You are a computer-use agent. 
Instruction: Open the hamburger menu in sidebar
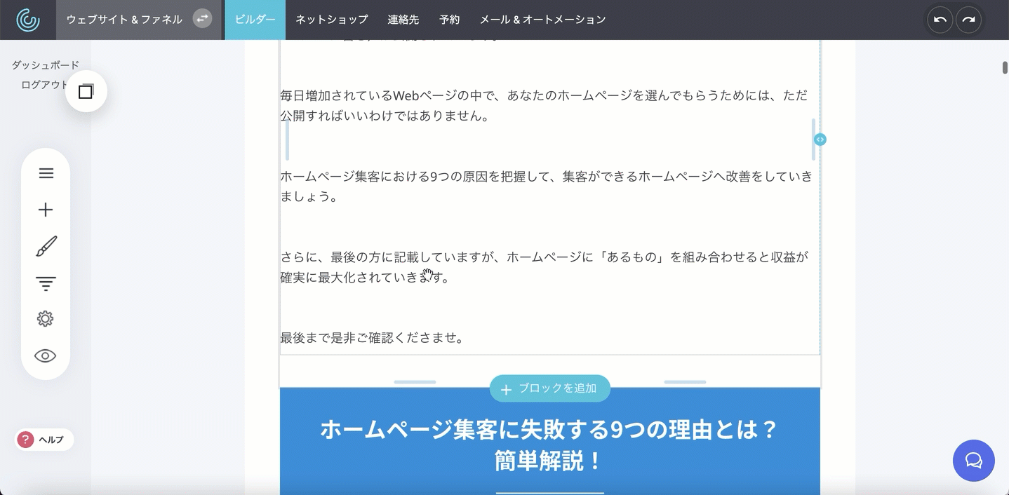pos(46,173)
